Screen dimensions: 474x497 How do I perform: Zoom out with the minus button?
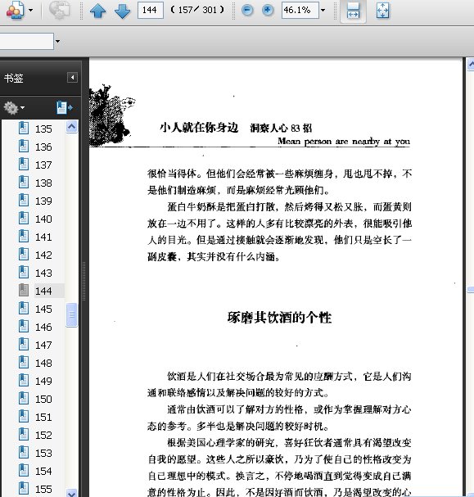point(247,10)
